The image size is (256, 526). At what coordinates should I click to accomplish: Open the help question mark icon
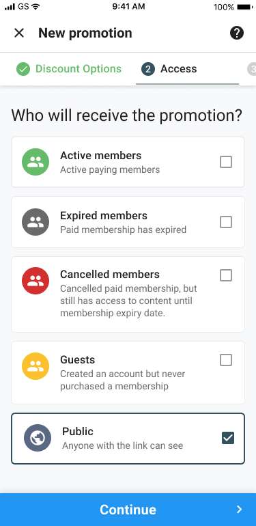click(x=237, y=33)
